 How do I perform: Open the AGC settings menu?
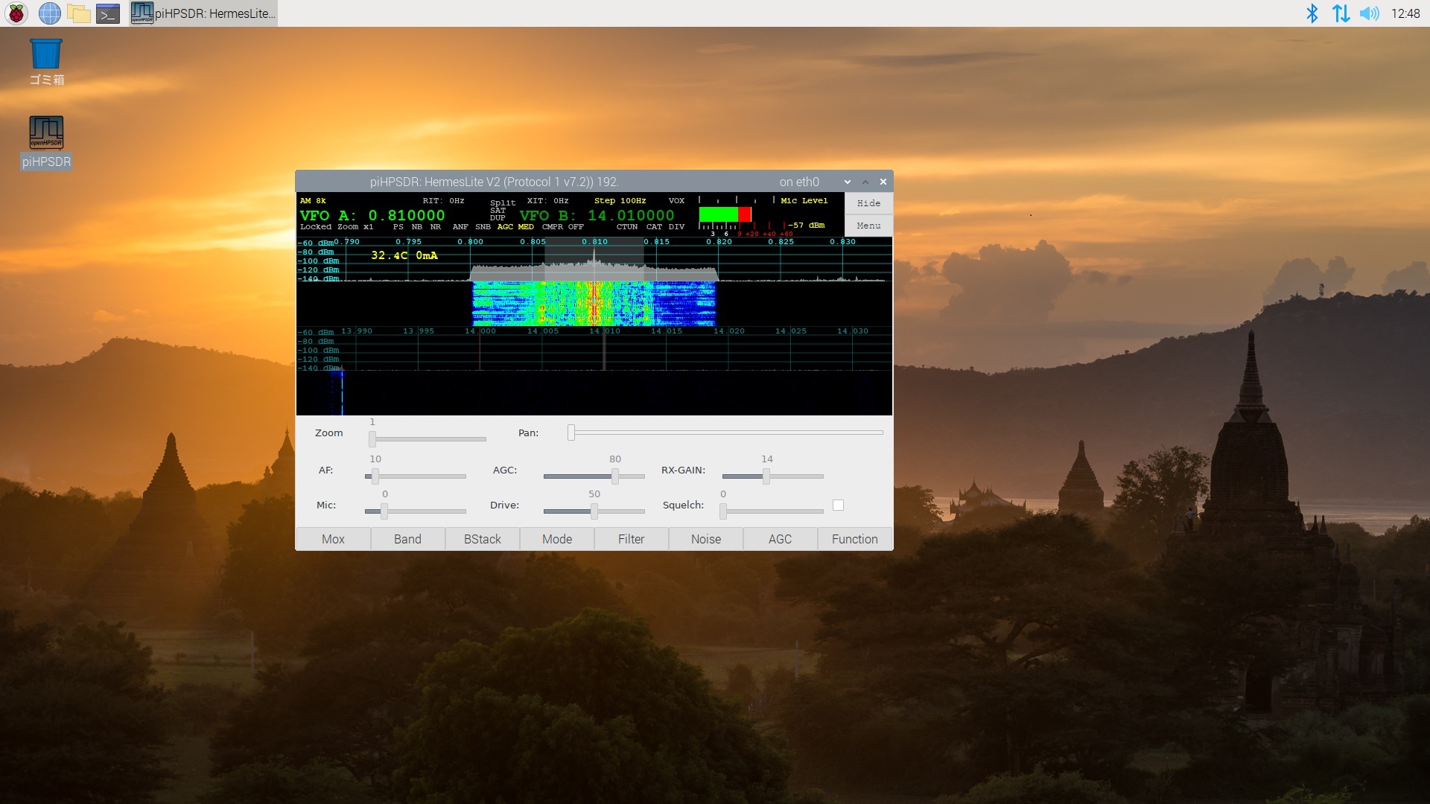pos(780,539)
